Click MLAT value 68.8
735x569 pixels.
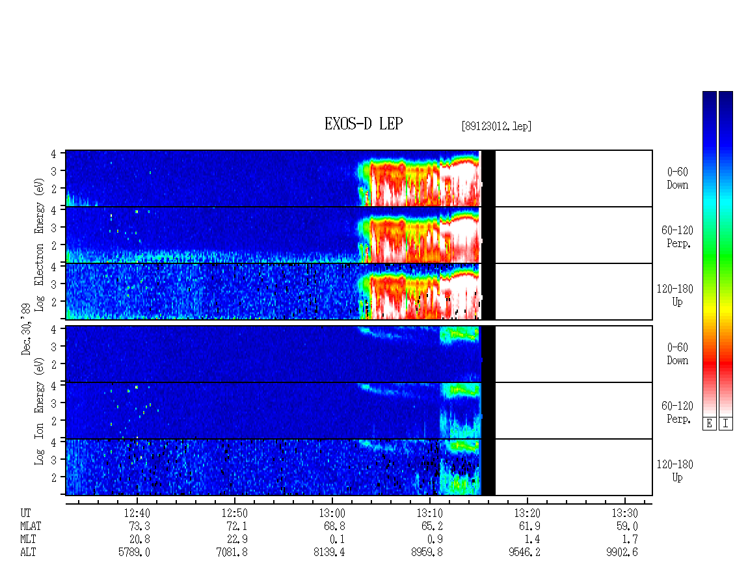coord(334,526)
